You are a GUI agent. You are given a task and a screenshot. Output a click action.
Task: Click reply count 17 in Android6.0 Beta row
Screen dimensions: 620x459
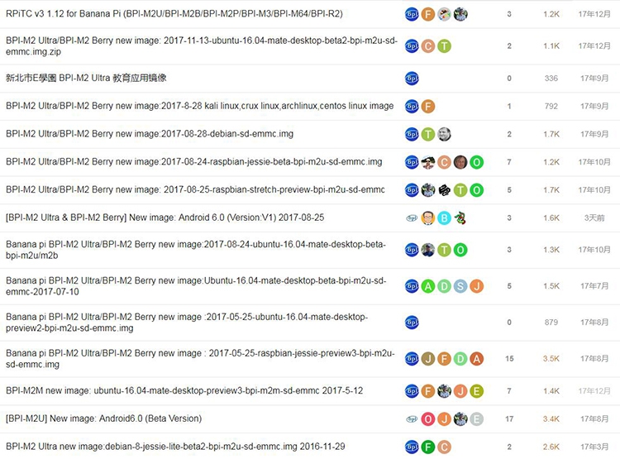[x=509, y=418]
